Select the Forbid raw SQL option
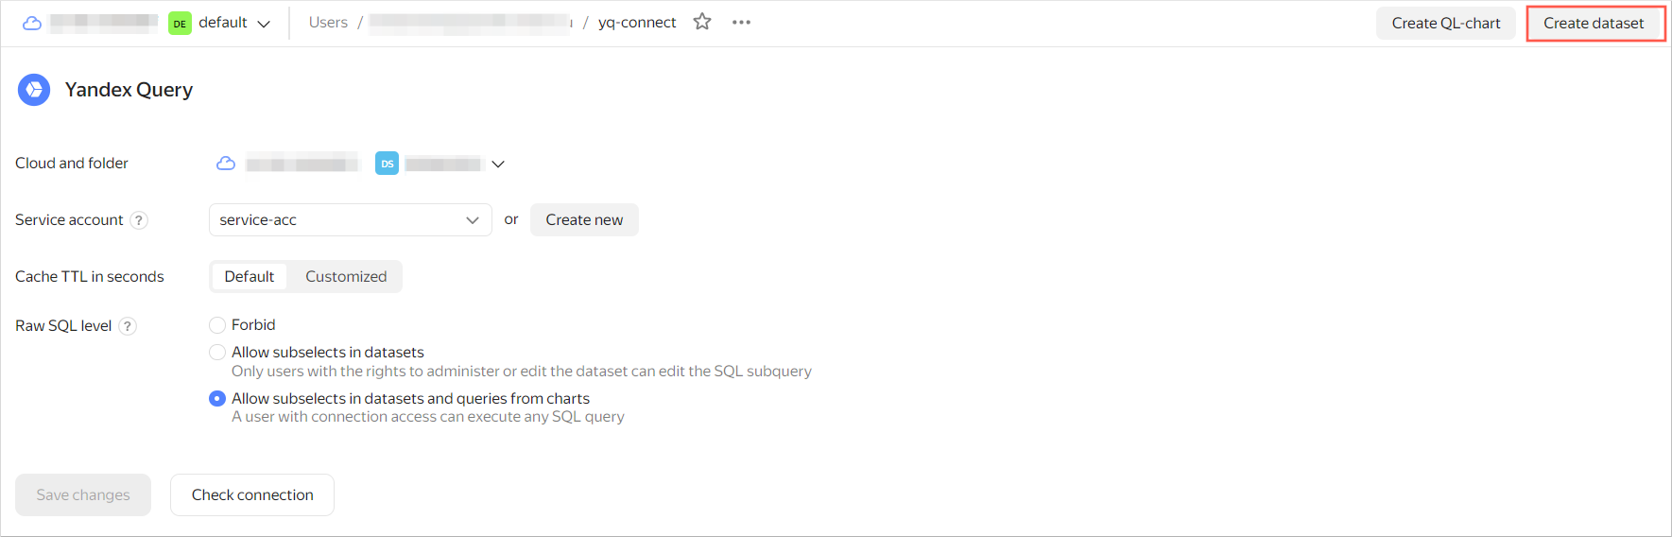1672x537 pixels. click(x=217, y=325)
